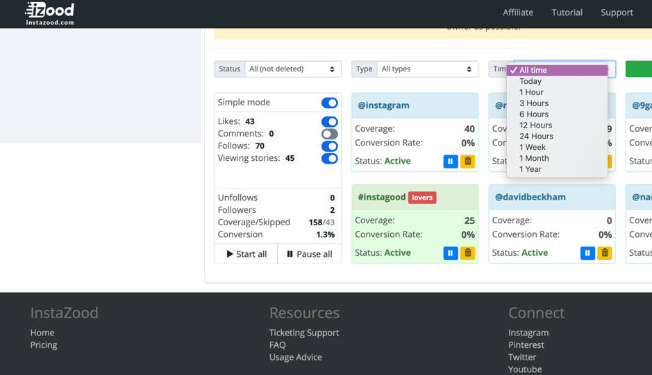The height and width of the screenshot is (375, 652).
Task: Click the Likes count 43
Action: 249,121
